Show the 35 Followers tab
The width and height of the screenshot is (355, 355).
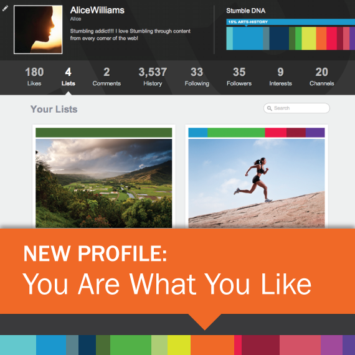click(x=239, y=77)
